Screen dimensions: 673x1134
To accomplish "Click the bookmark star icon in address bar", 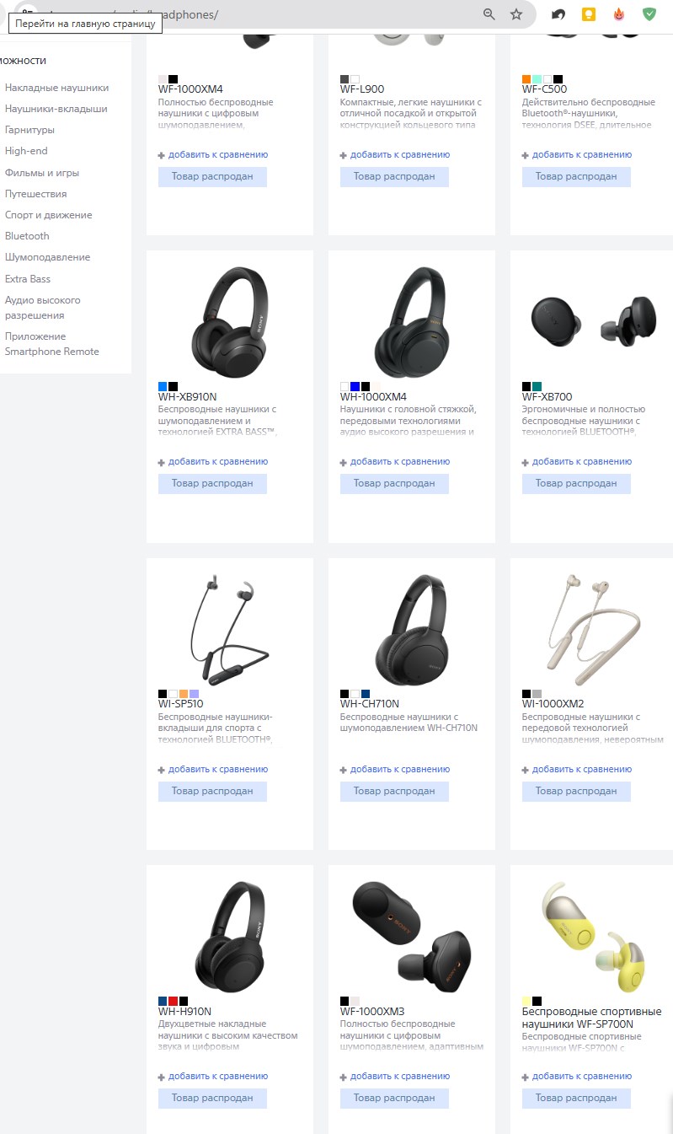I will pyautogui.click(x=516, y=14).
